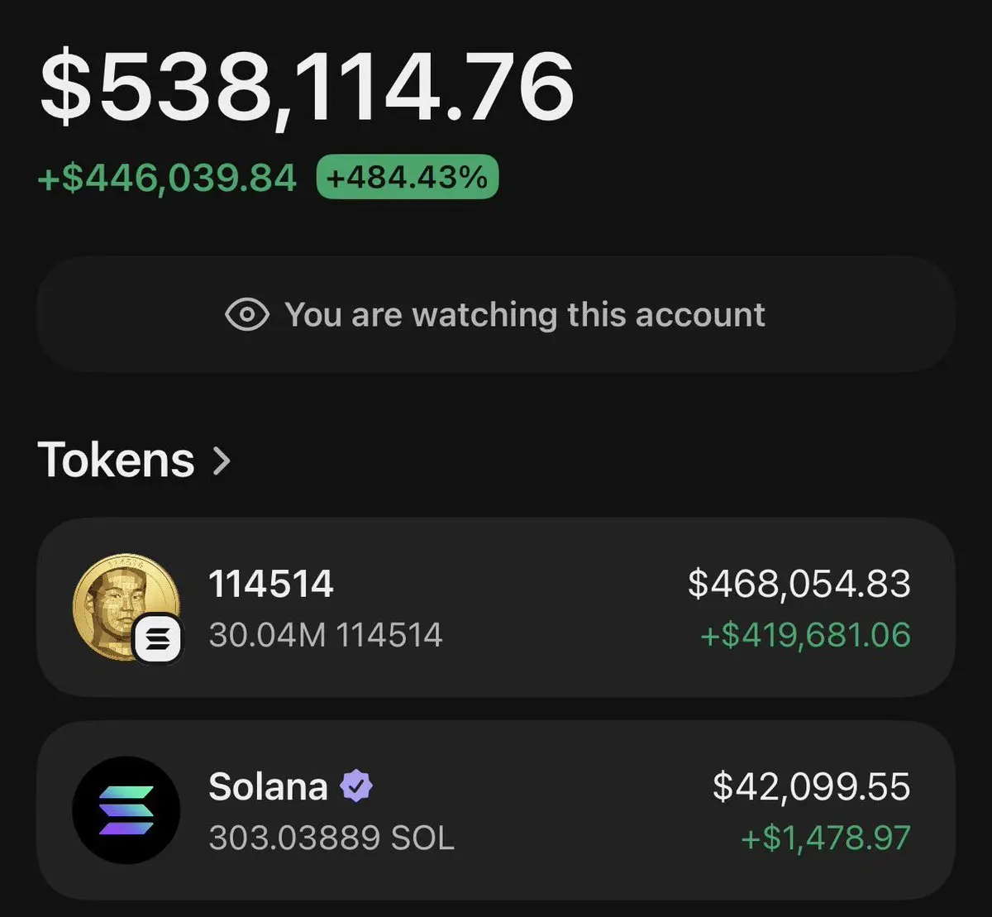
Task: Select the 114514 token name
Action: (x=270, y=585)
